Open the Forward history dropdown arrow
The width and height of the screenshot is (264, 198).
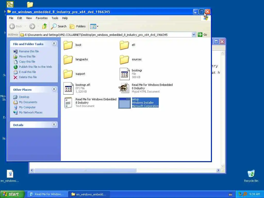(x=38, y=26)
